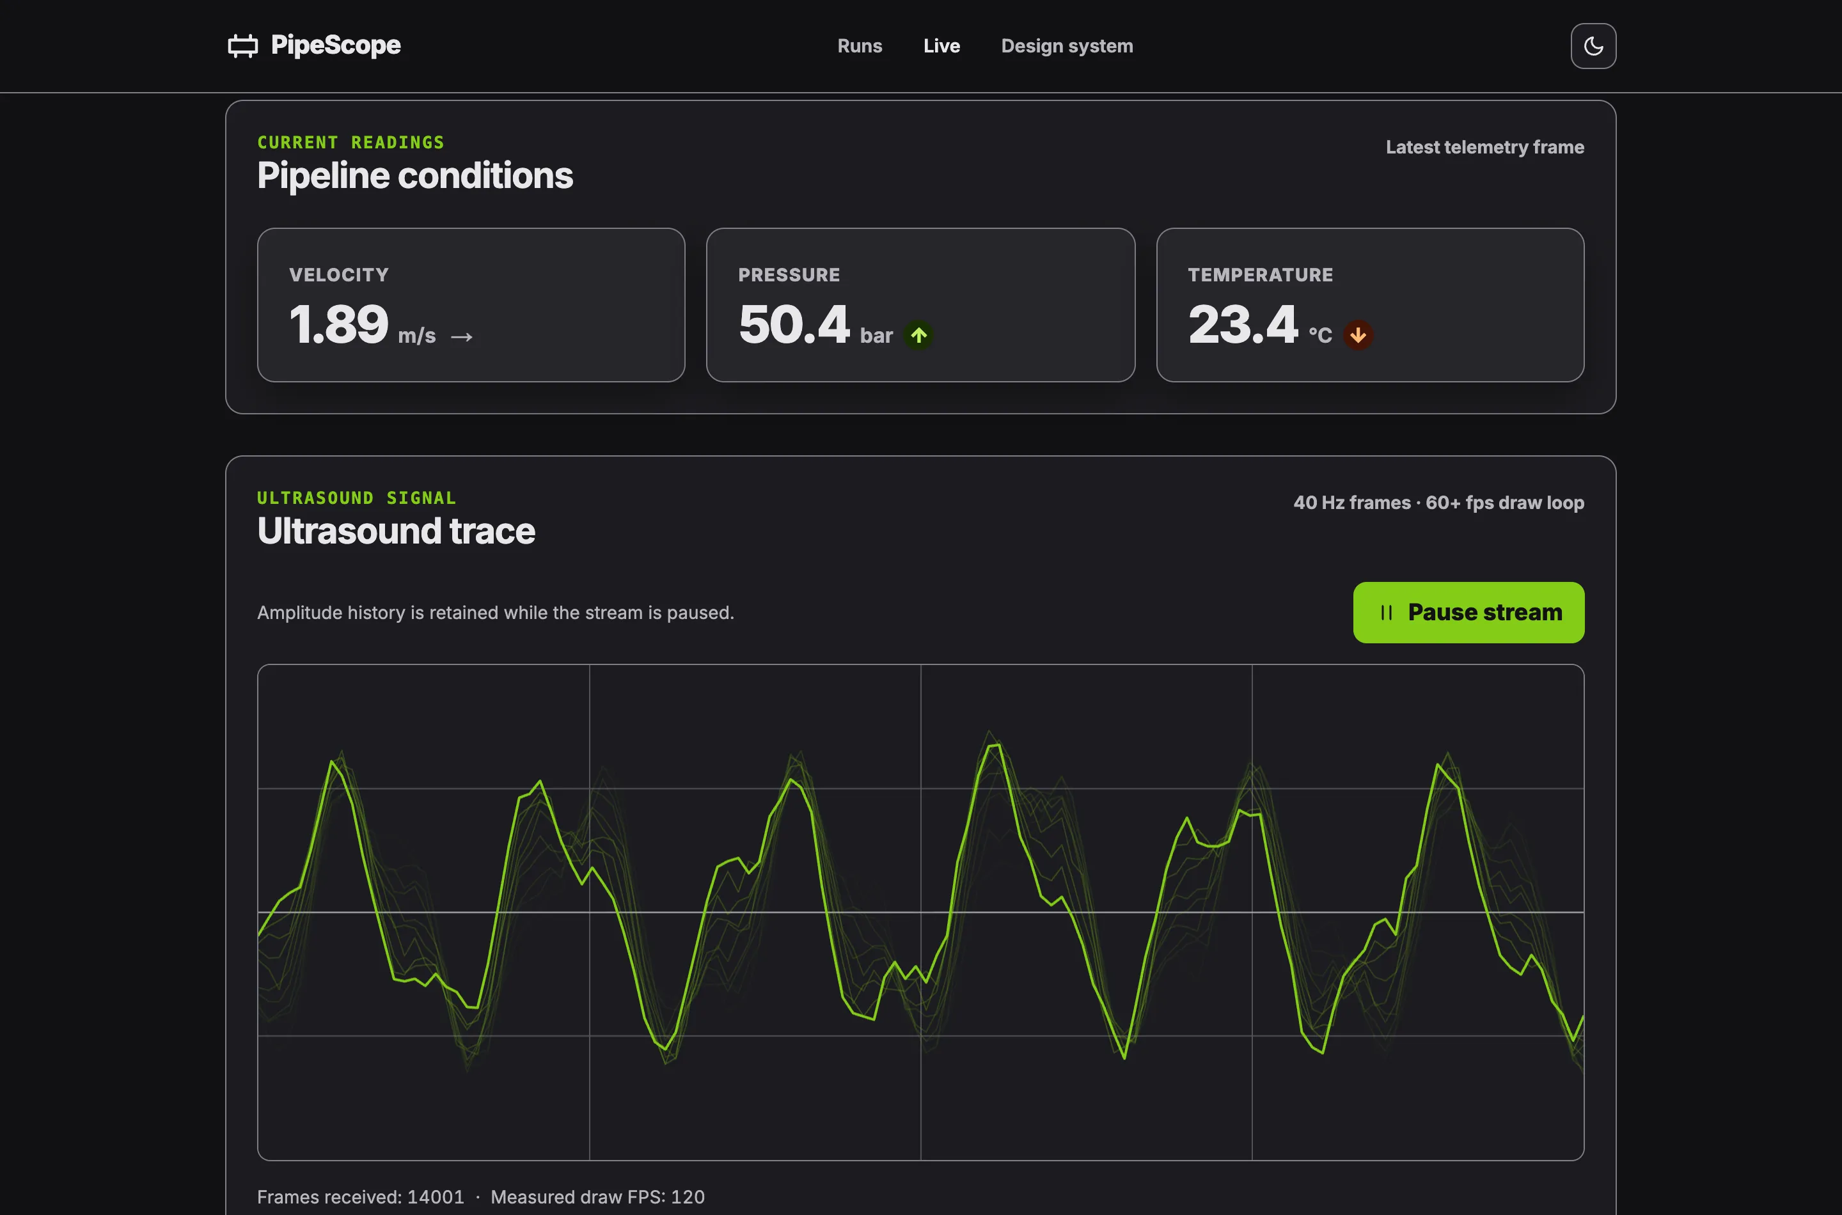The image size is (1842, 1215).
Task: Click the PipeScope brand name
Action: coord(336,45)
